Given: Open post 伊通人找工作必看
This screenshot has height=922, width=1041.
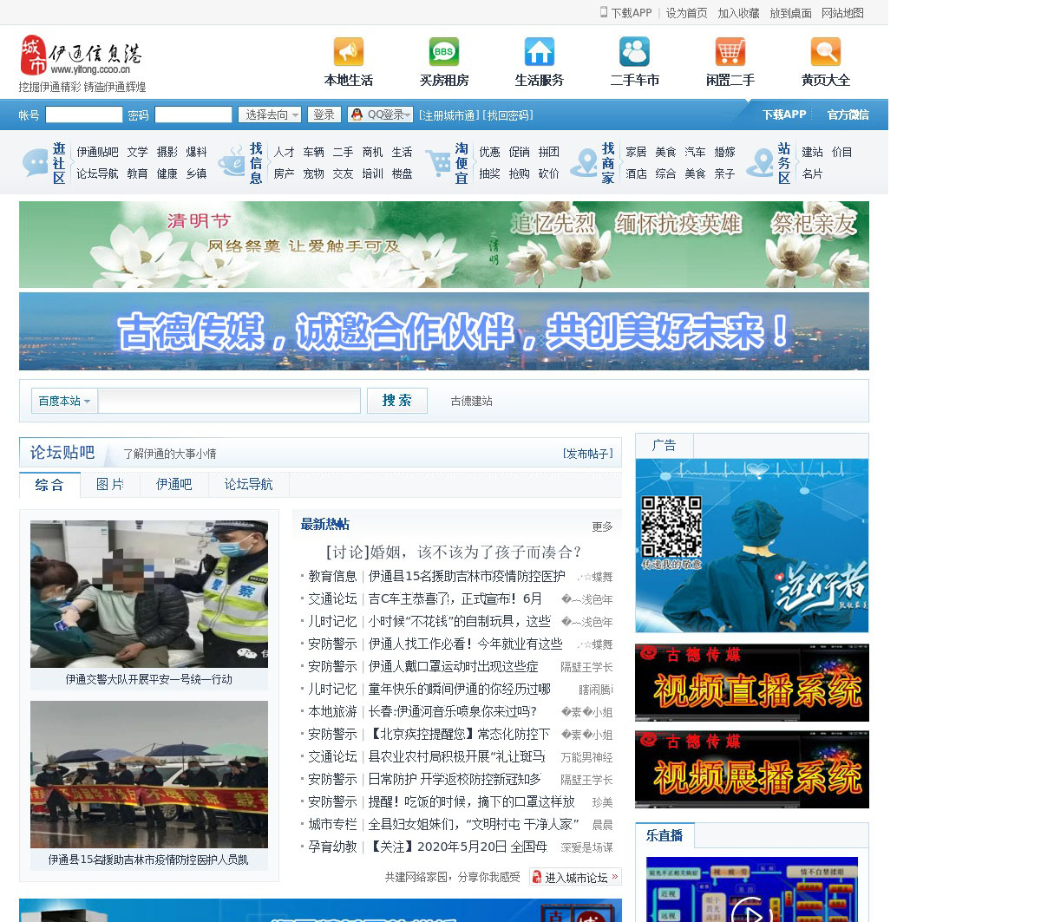Looking at the screenshot, I should click(x=466, y=644).
